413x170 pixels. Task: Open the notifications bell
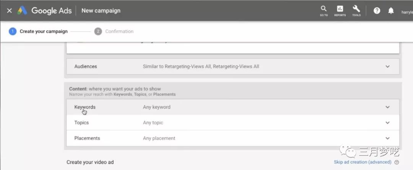point(391,11)
